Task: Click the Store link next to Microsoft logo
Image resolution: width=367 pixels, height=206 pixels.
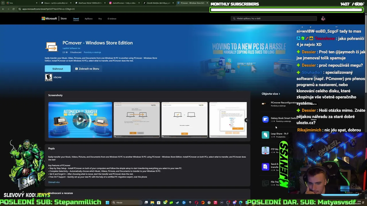Action: pyautogui.click(x=64, y=19)
